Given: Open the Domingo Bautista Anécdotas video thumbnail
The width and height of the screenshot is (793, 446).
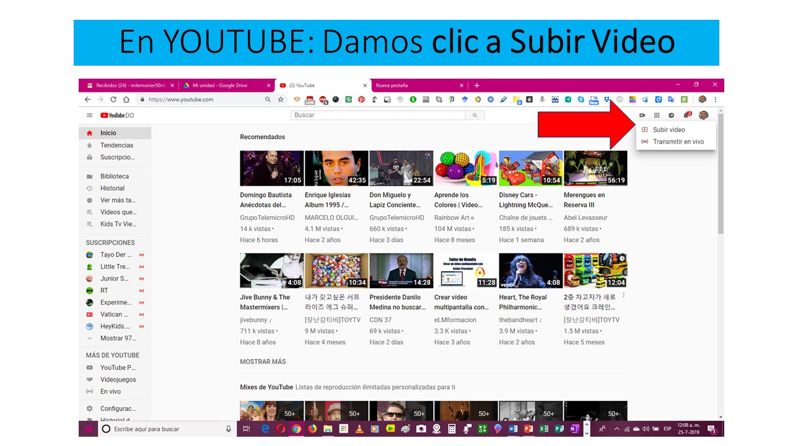Looking at the screenshot, I should point(272,168).
